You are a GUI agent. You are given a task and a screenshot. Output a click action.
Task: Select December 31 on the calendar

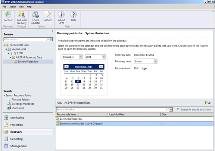101,88
